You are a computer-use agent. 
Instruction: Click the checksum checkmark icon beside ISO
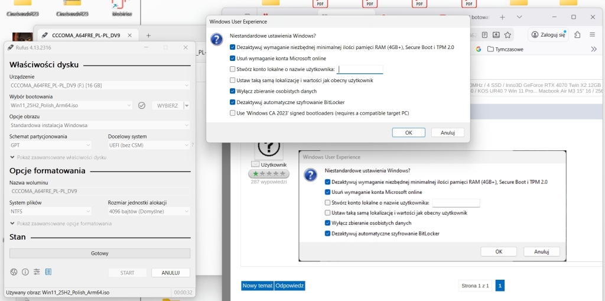(x=141, y=105)
